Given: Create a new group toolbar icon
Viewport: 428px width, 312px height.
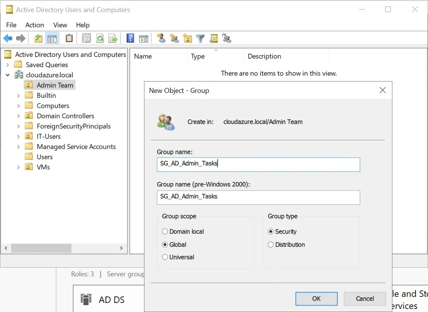Looking at the screenshot, I should point(174,38).
